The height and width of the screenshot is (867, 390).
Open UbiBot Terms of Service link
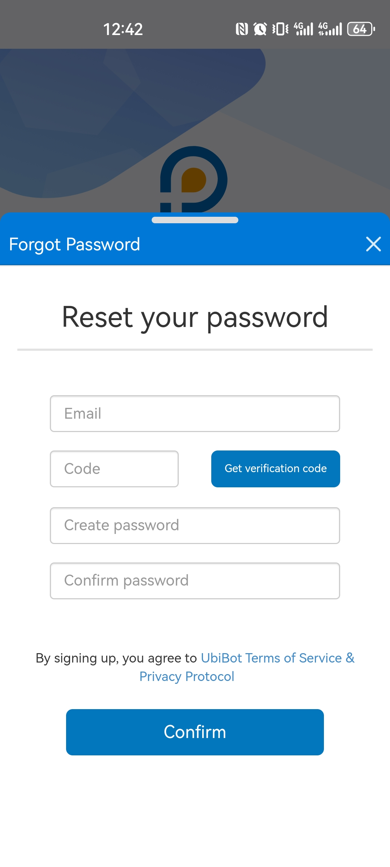click(x=271, y=658)
